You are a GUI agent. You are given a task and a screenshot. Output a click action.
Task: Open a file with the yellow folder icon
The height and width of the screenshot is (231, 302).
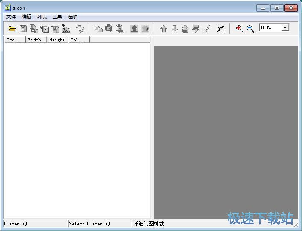point(12,29)
